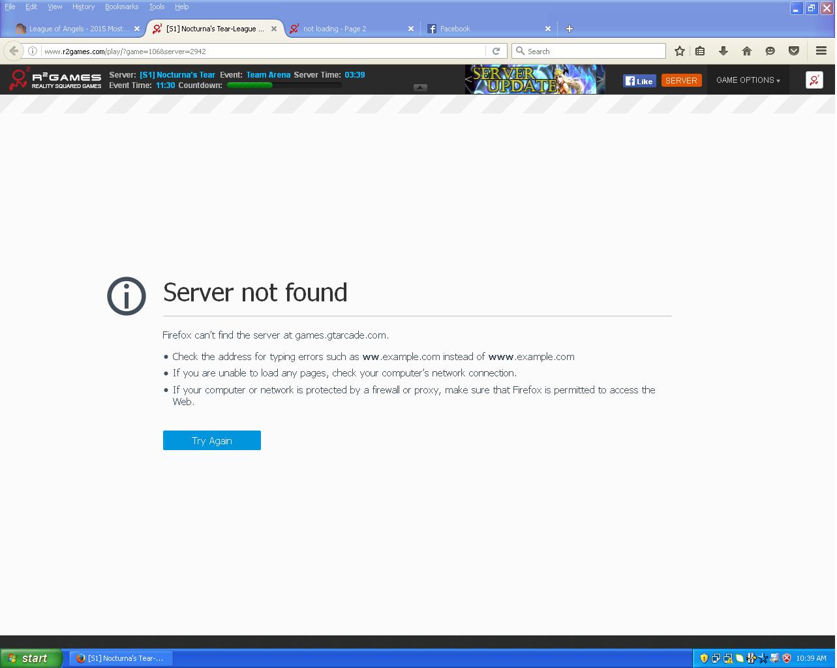Open the Windows start menu
837x668 pixels.
point(31,658)
